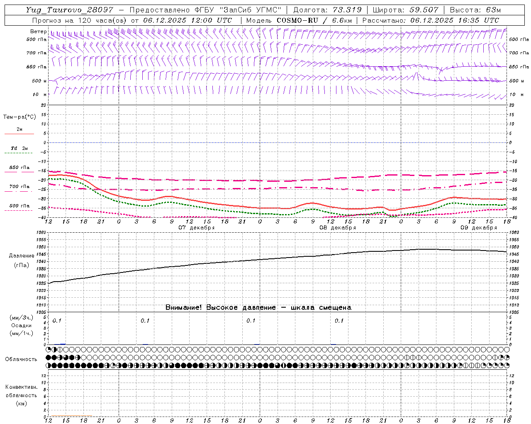Click the warning Внимание! Высокое давление – шкала смещена

coord(258,308)
